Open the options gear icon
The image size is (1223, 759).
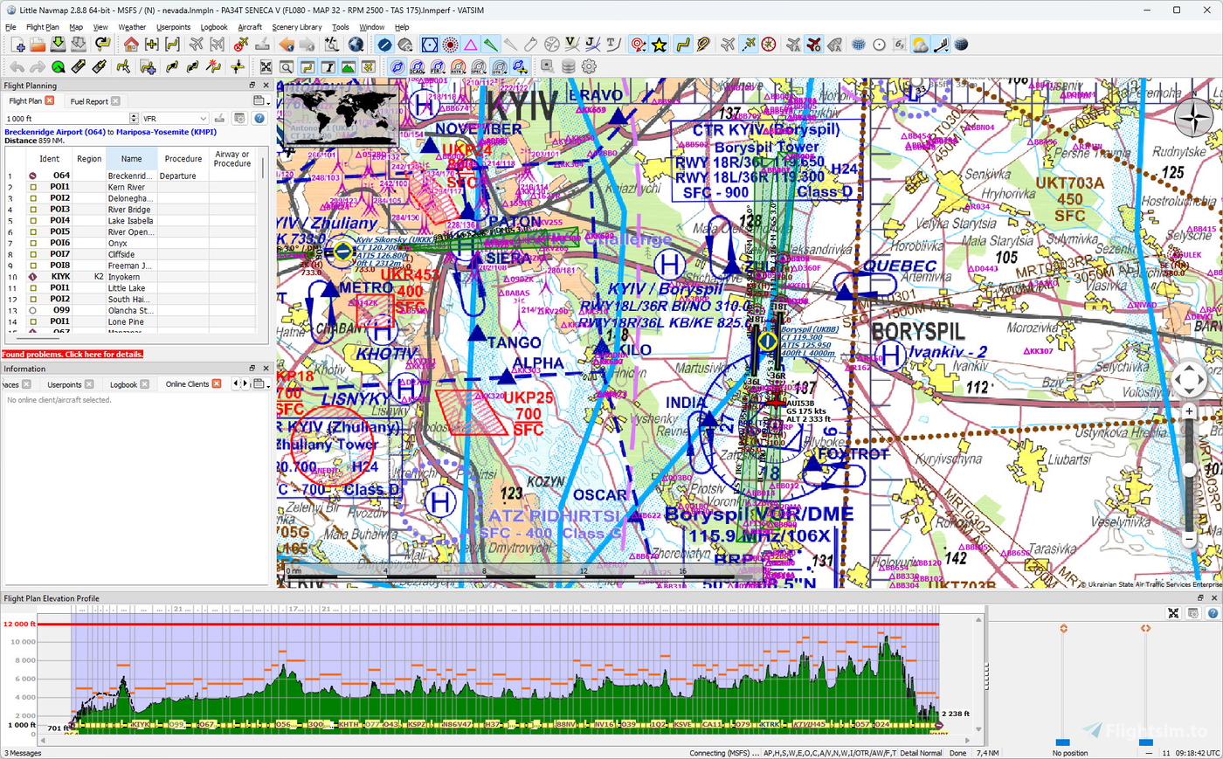pyautogui.click(x=589, y=66)
